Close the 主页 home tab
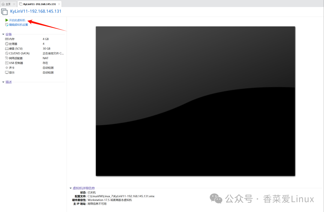This screenshot has width=324, height=212. (14, 4)
